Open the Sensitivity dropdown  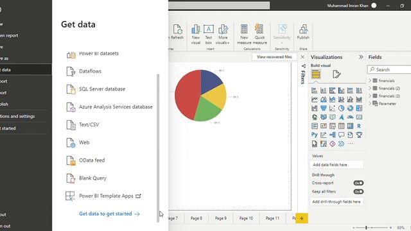pyautogui.click(x=282, y=34)
